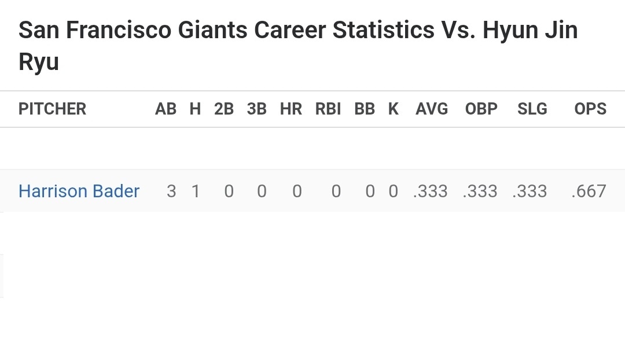Viewport: 625px width, 339px height.
Task: Sort table by the 3B column
Action: 256,109
